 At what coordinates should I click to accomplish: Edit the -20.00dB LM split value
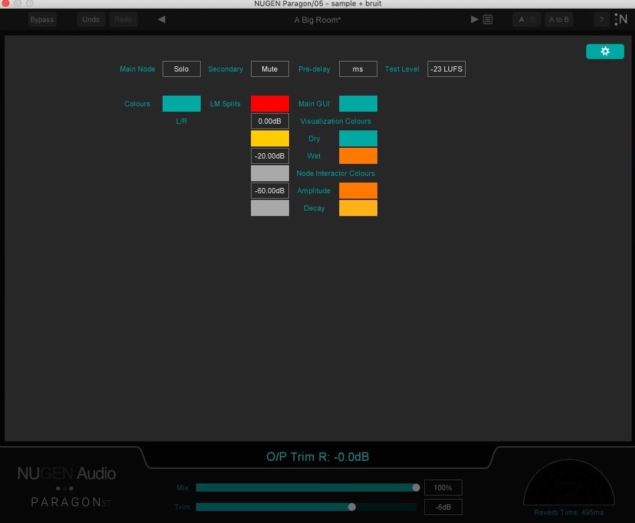[270, 156]
